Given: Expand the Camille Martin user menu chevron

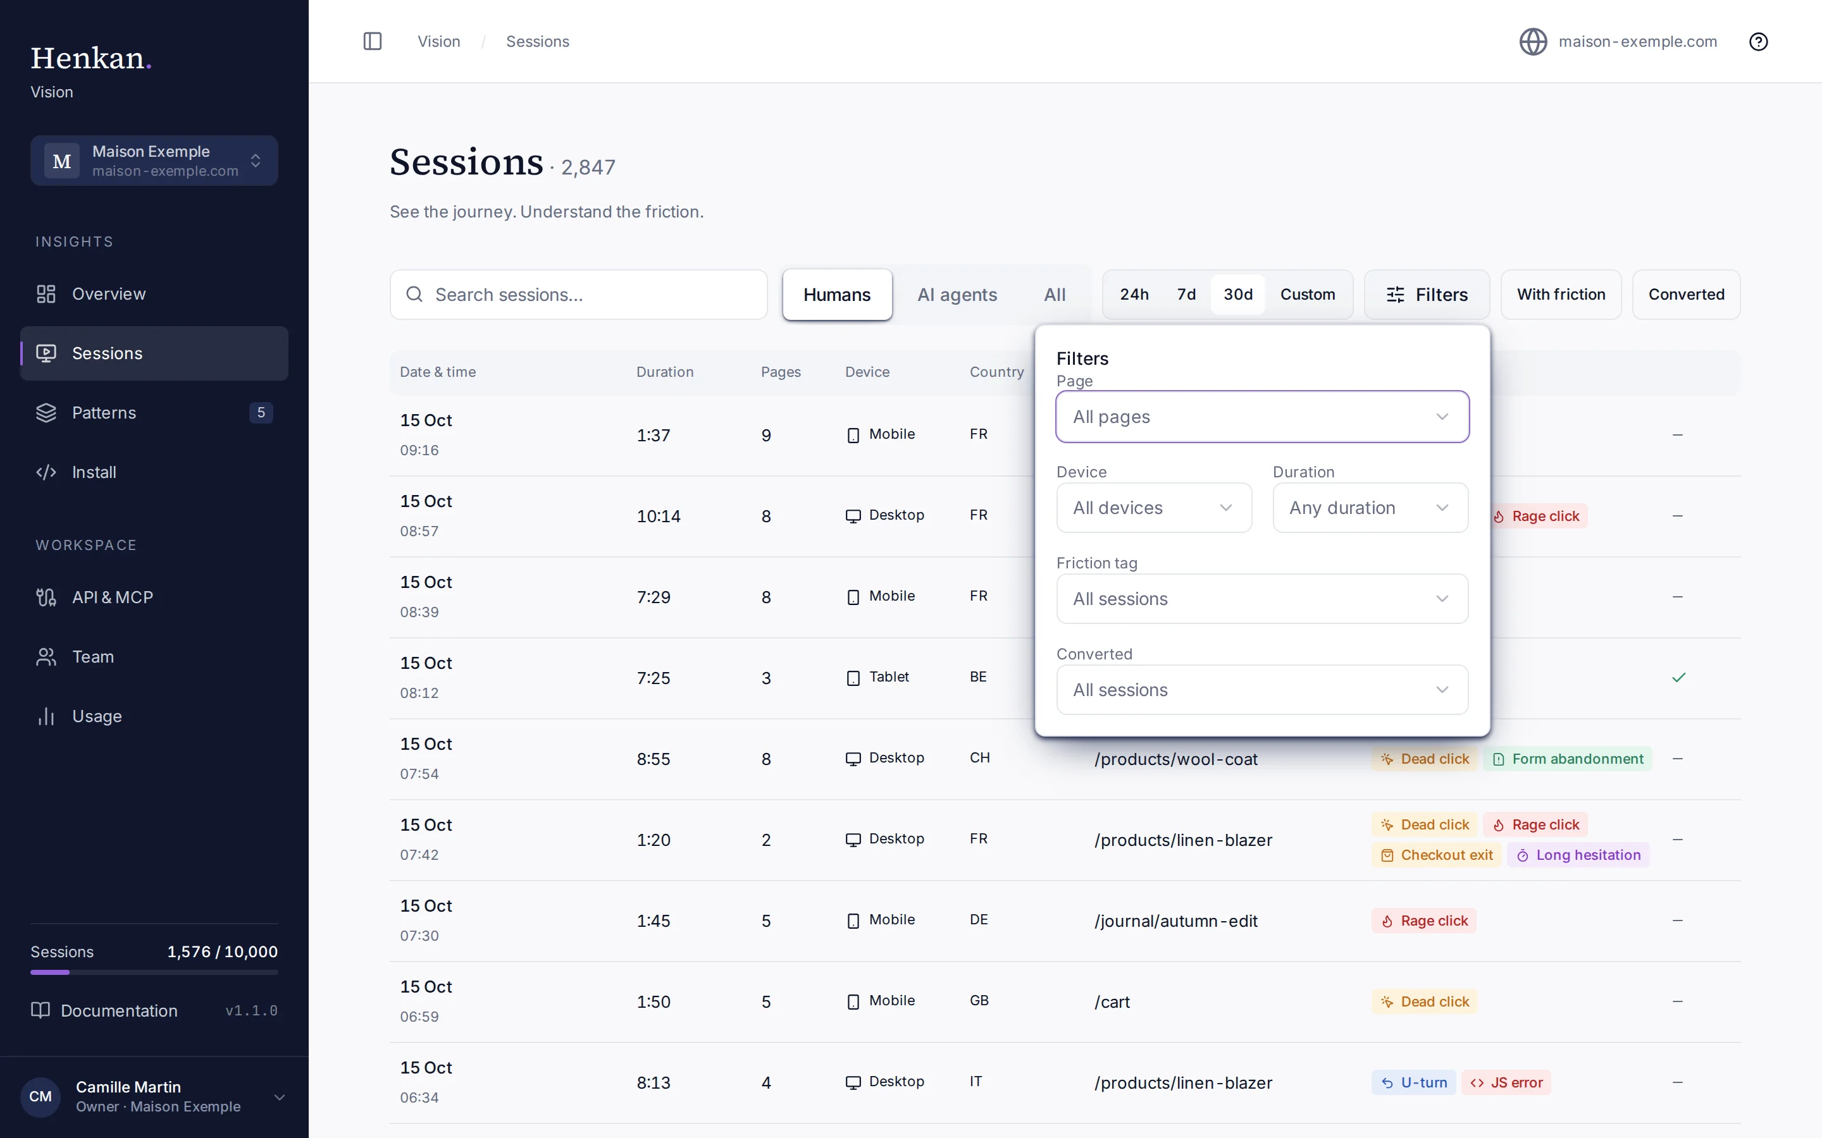Looking at the screenshot, I should [x=280, y=1097].
